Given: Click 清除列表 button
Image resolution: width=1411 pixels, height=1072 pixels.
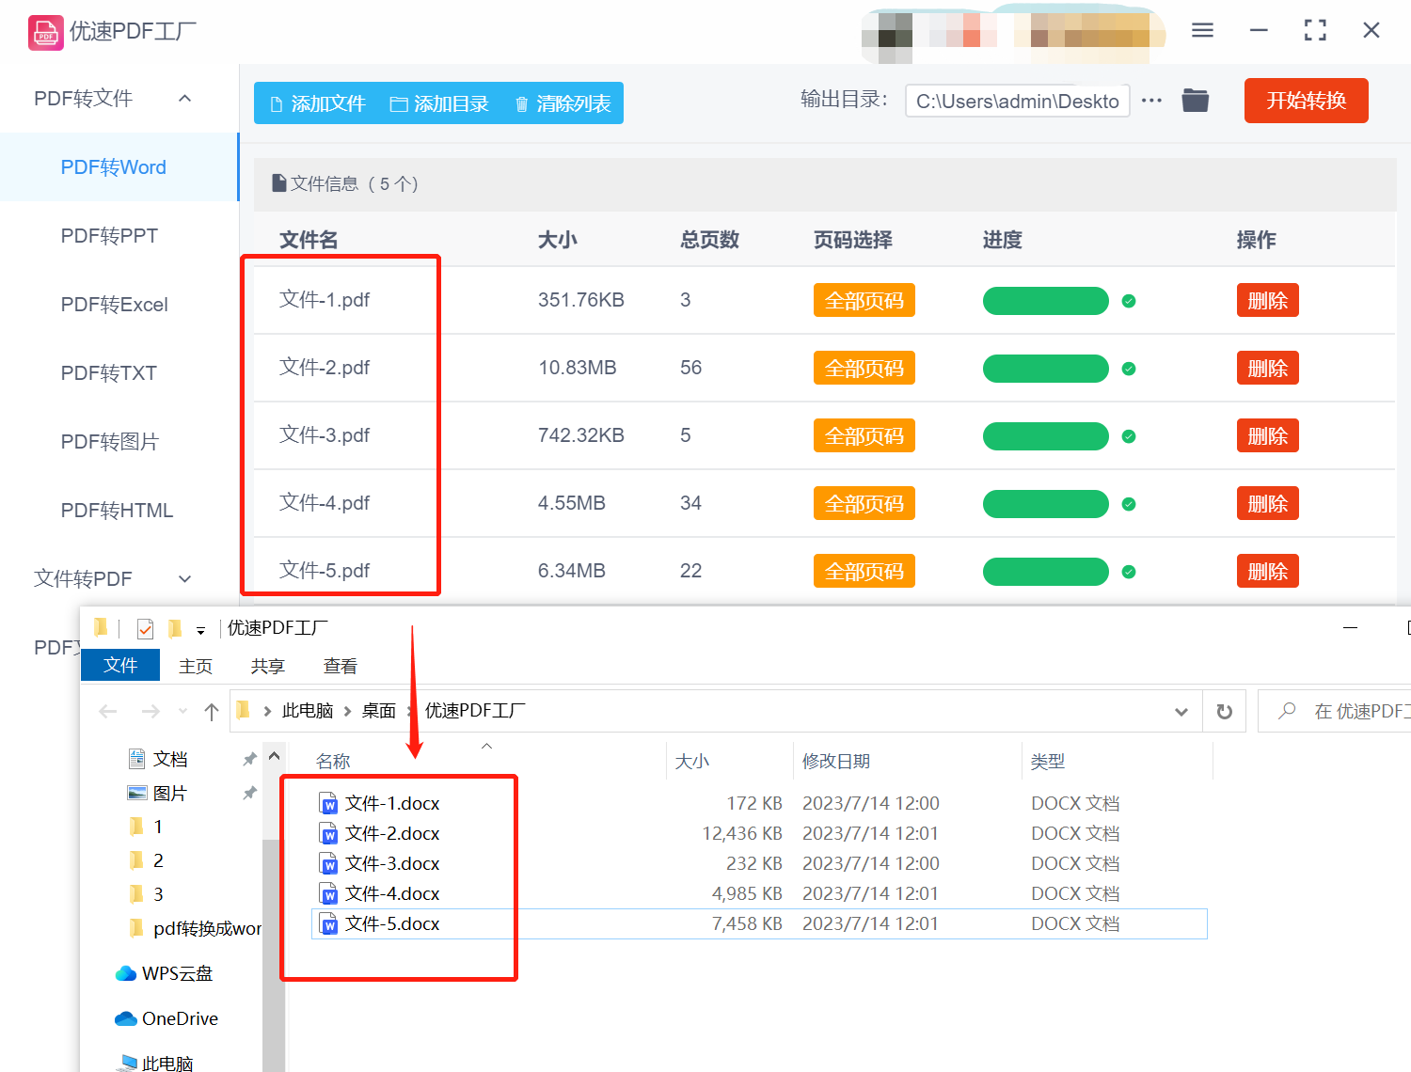Looking at the screenshot, I should [x=563, y=103].
